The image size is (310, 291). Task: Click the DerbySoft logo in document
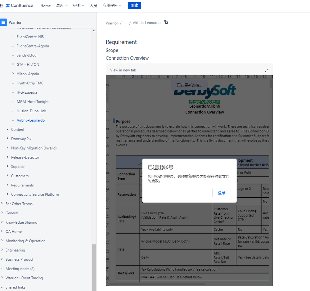tap(204, 91)
